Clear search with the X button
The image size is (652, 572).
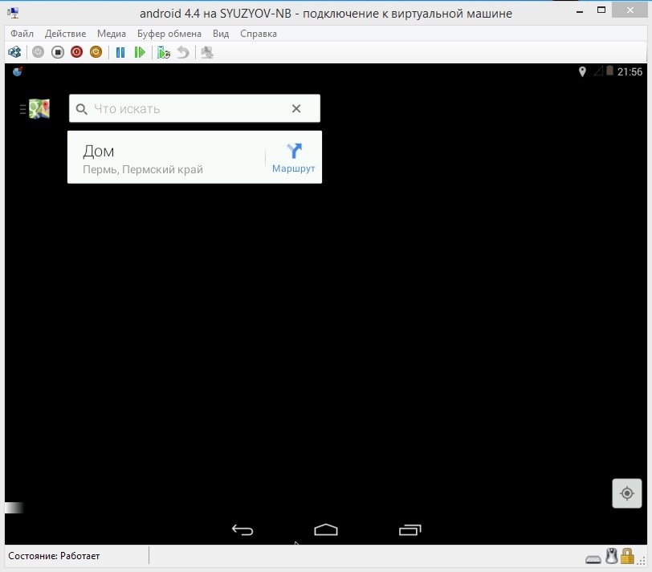pyautogui.click(x=296, y=109)
